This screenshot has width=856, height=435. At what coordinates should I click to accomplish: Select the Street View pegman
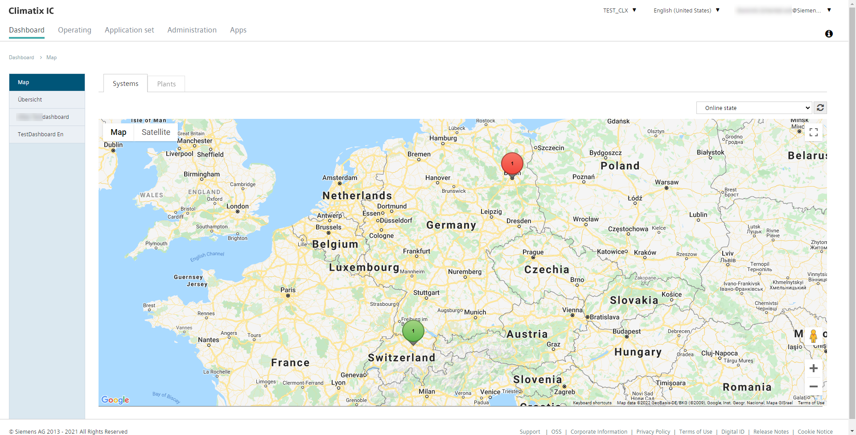(814, 336)
